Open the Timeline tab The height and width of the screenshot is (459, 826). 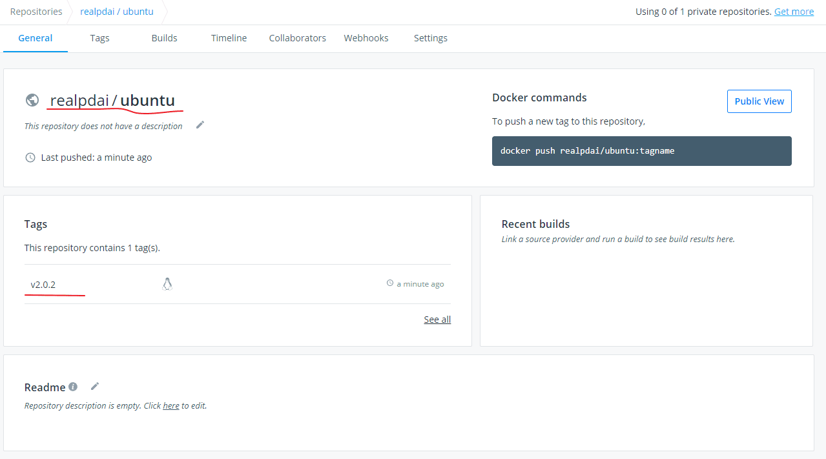coord(229,38)
